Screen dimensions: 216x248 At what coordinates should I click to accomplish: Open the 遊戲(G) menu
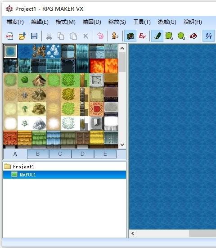tap(167, 22)
